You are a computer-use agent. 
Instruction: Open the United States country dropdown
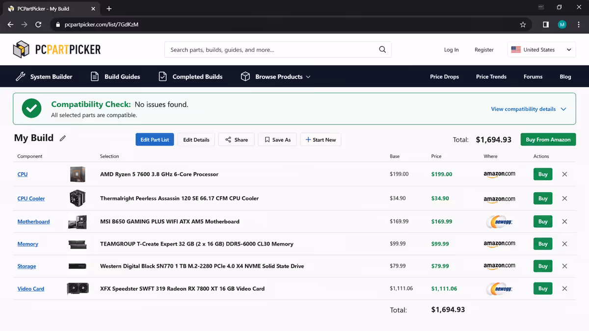[x=542, y=50]
